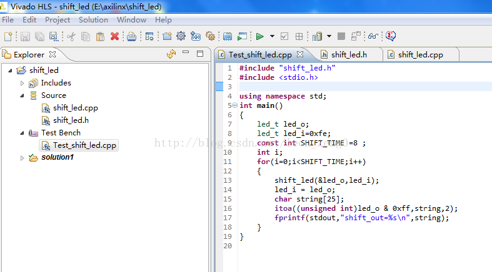
Task: Click code line 'led_t led_i=0xfe;'
Action: pos(294,134)
